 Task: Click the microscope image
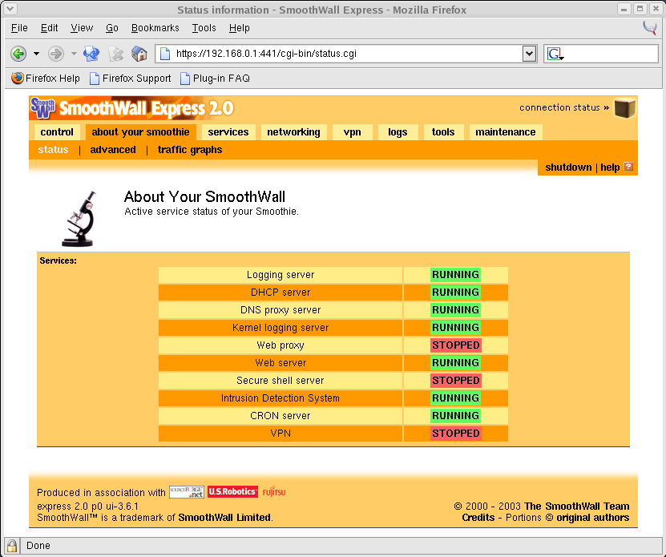[x=79, y=219]
